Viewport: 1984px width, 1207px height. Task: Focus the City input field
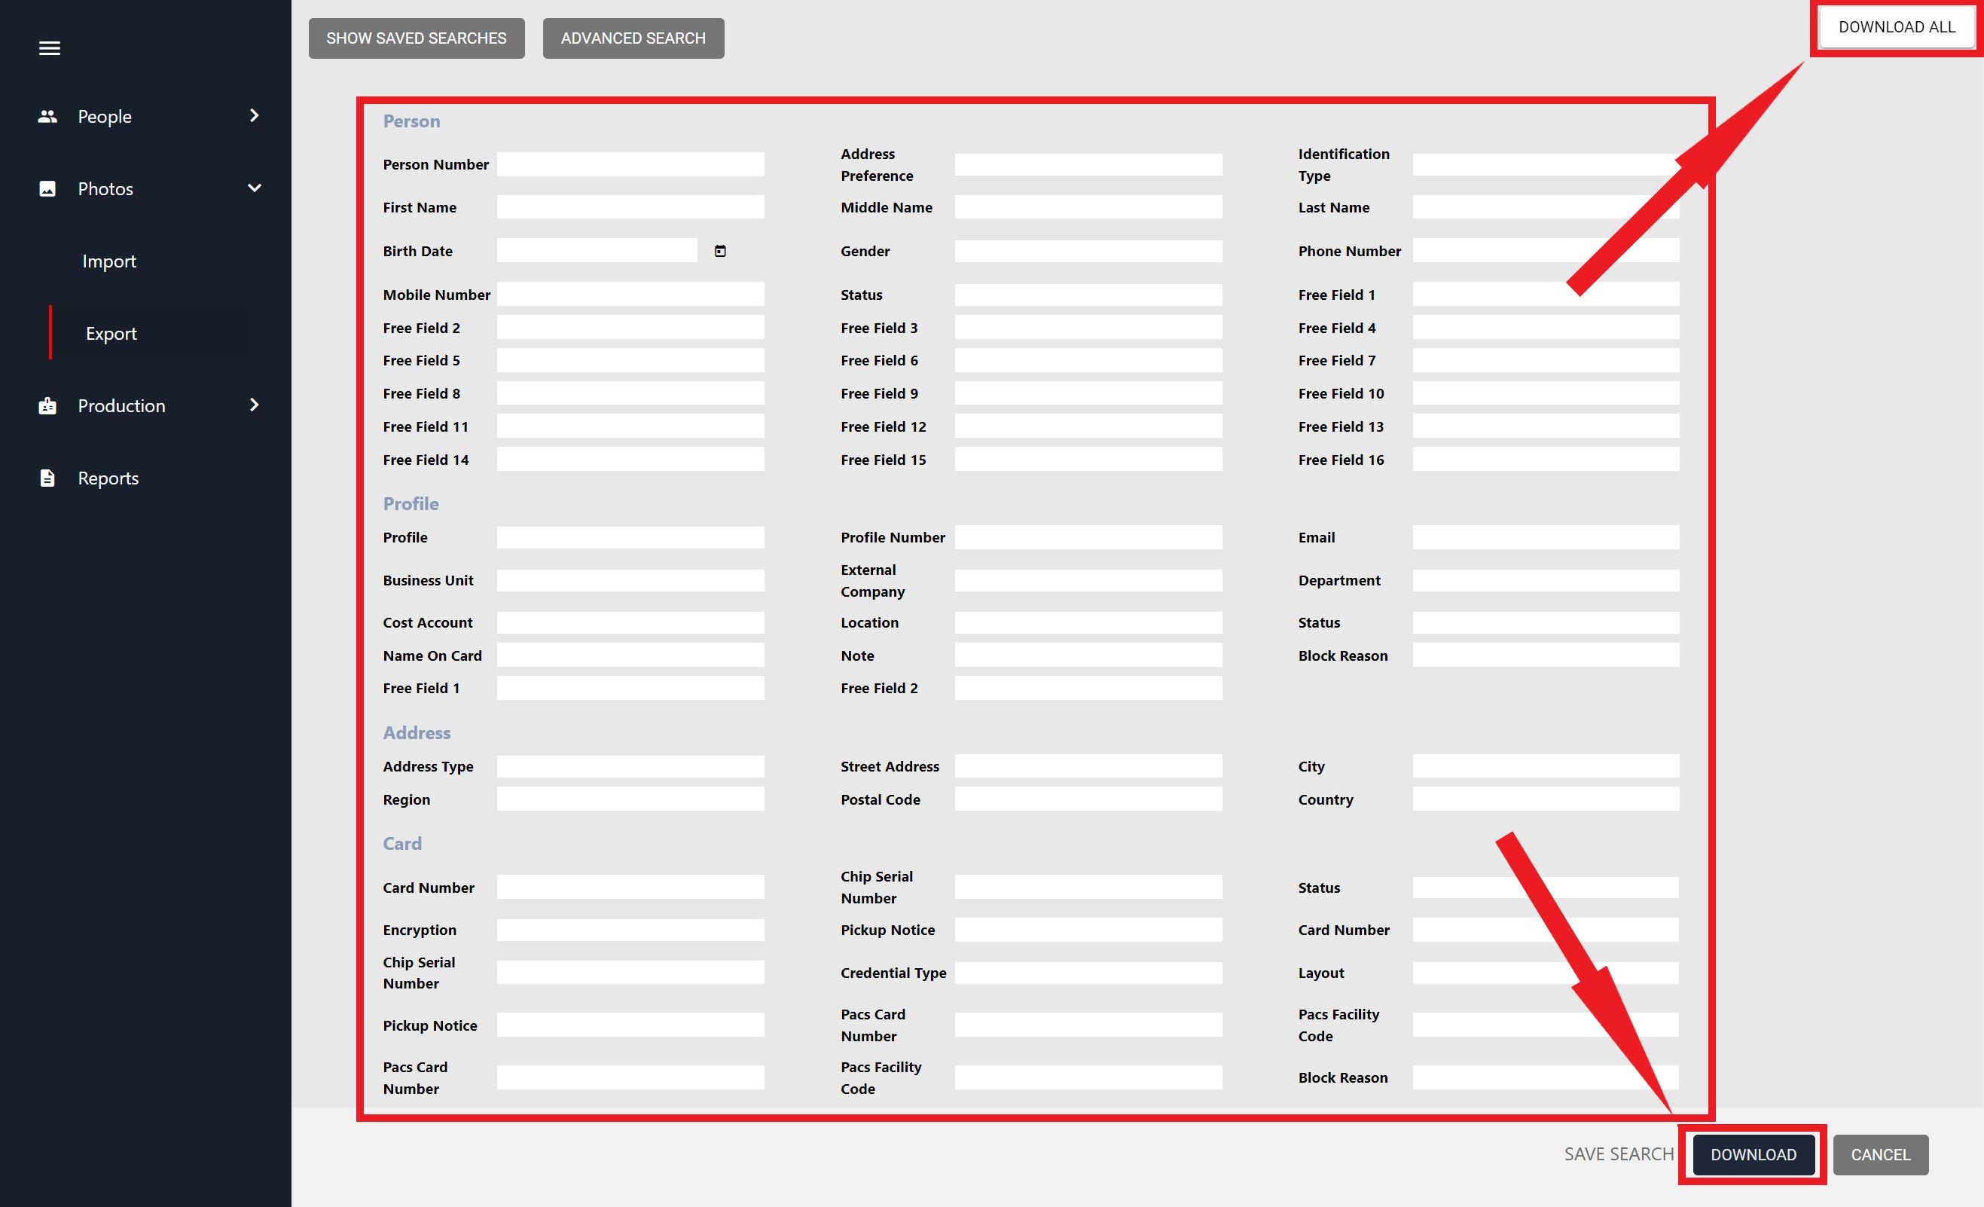1545,765
